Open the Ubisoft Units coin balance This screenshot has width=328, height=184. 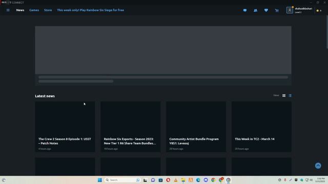(x=319, y=10)
